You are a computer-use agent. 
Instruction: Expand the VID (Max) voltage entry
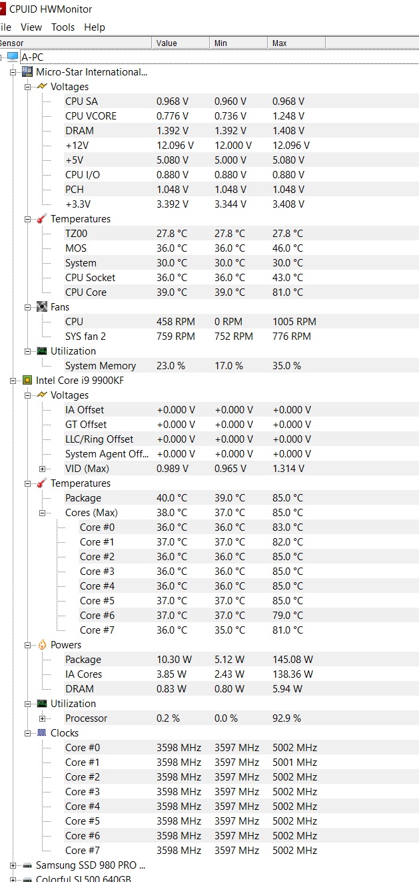[43, 469]
